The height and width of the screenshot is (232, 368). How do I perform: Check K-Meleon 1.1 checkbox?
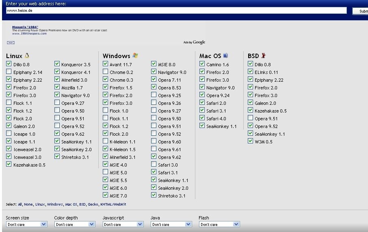tap(105, 141)
